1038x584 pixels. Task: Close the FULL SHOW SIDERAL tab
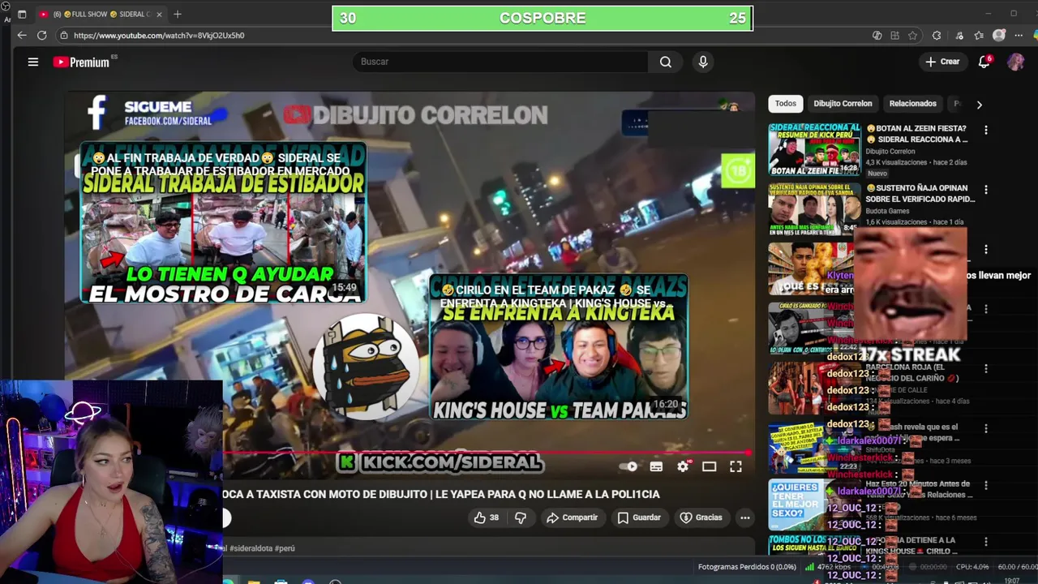(x=160, y=14)
